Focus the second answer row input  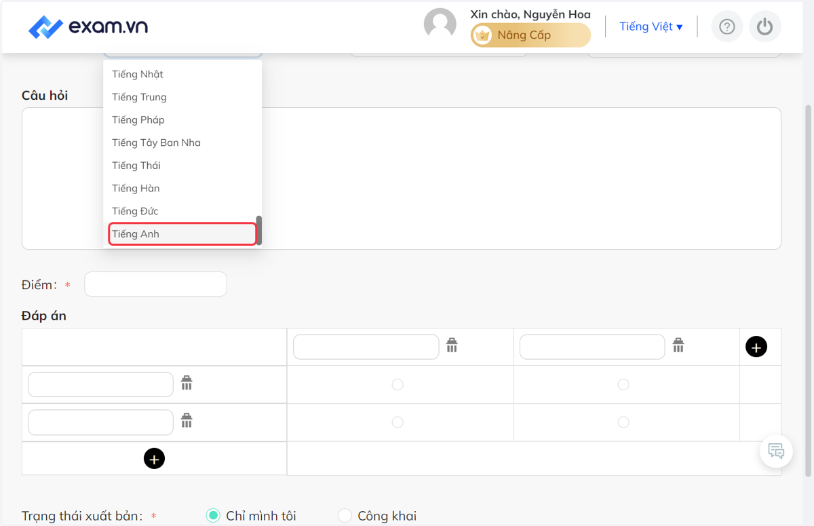tap(100, 422)
